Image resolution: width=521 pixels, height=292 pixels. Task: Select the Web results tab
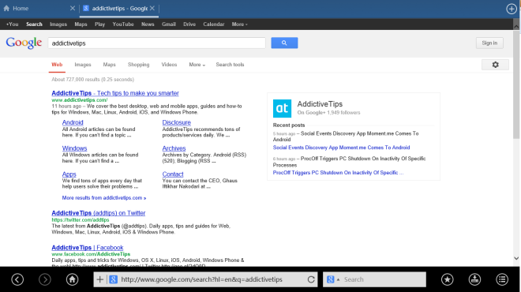point(57,65)
